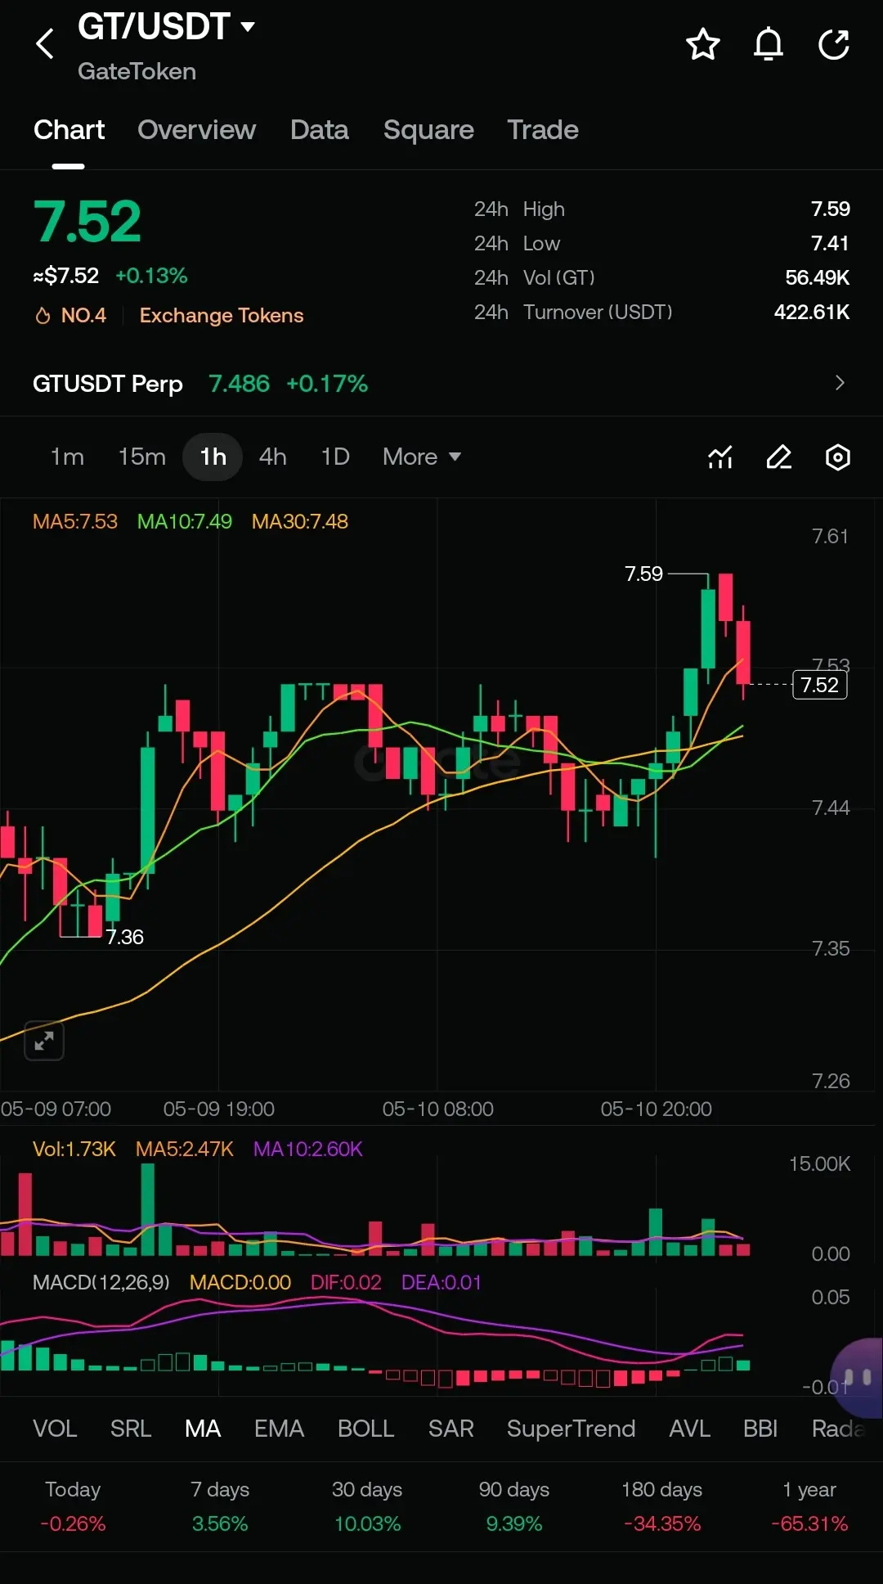Select the drawing pencil tool
This screenshot has height=1584, width=883.
[x=779, y=457]
